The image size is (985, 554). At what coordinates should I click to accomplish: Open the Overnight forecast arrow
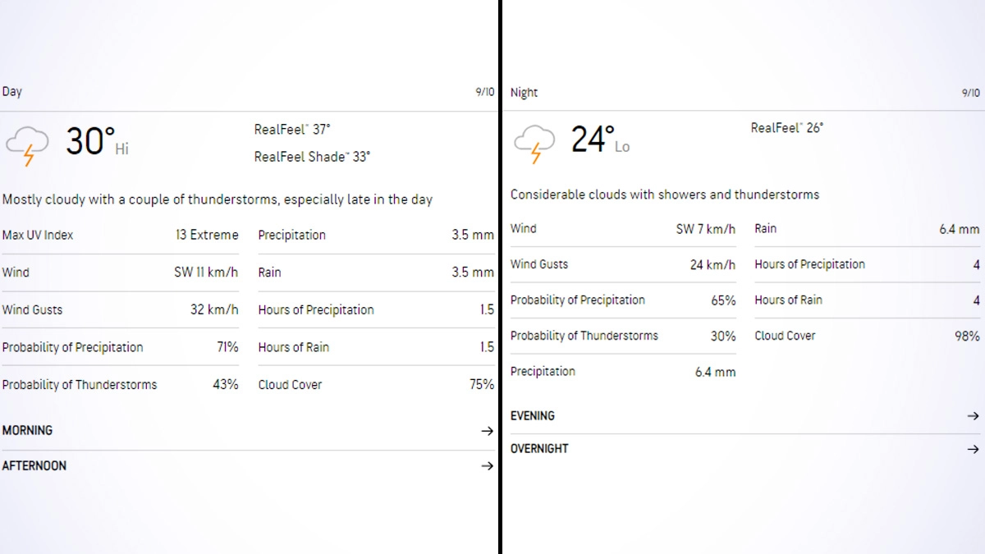coord(973,449)
